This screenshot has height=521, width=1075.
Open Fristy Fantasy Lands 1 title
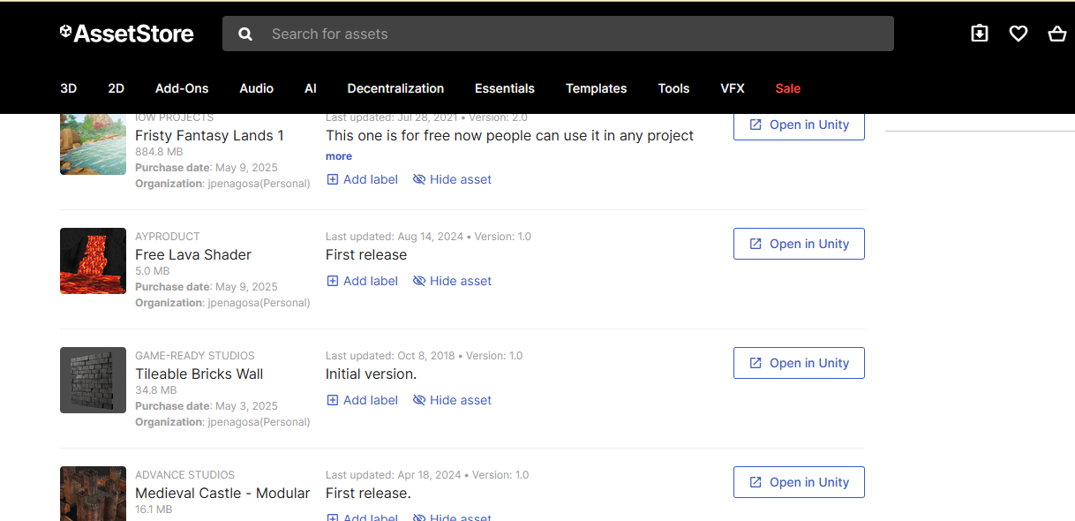pyautogui.click(x=209, y=135)
